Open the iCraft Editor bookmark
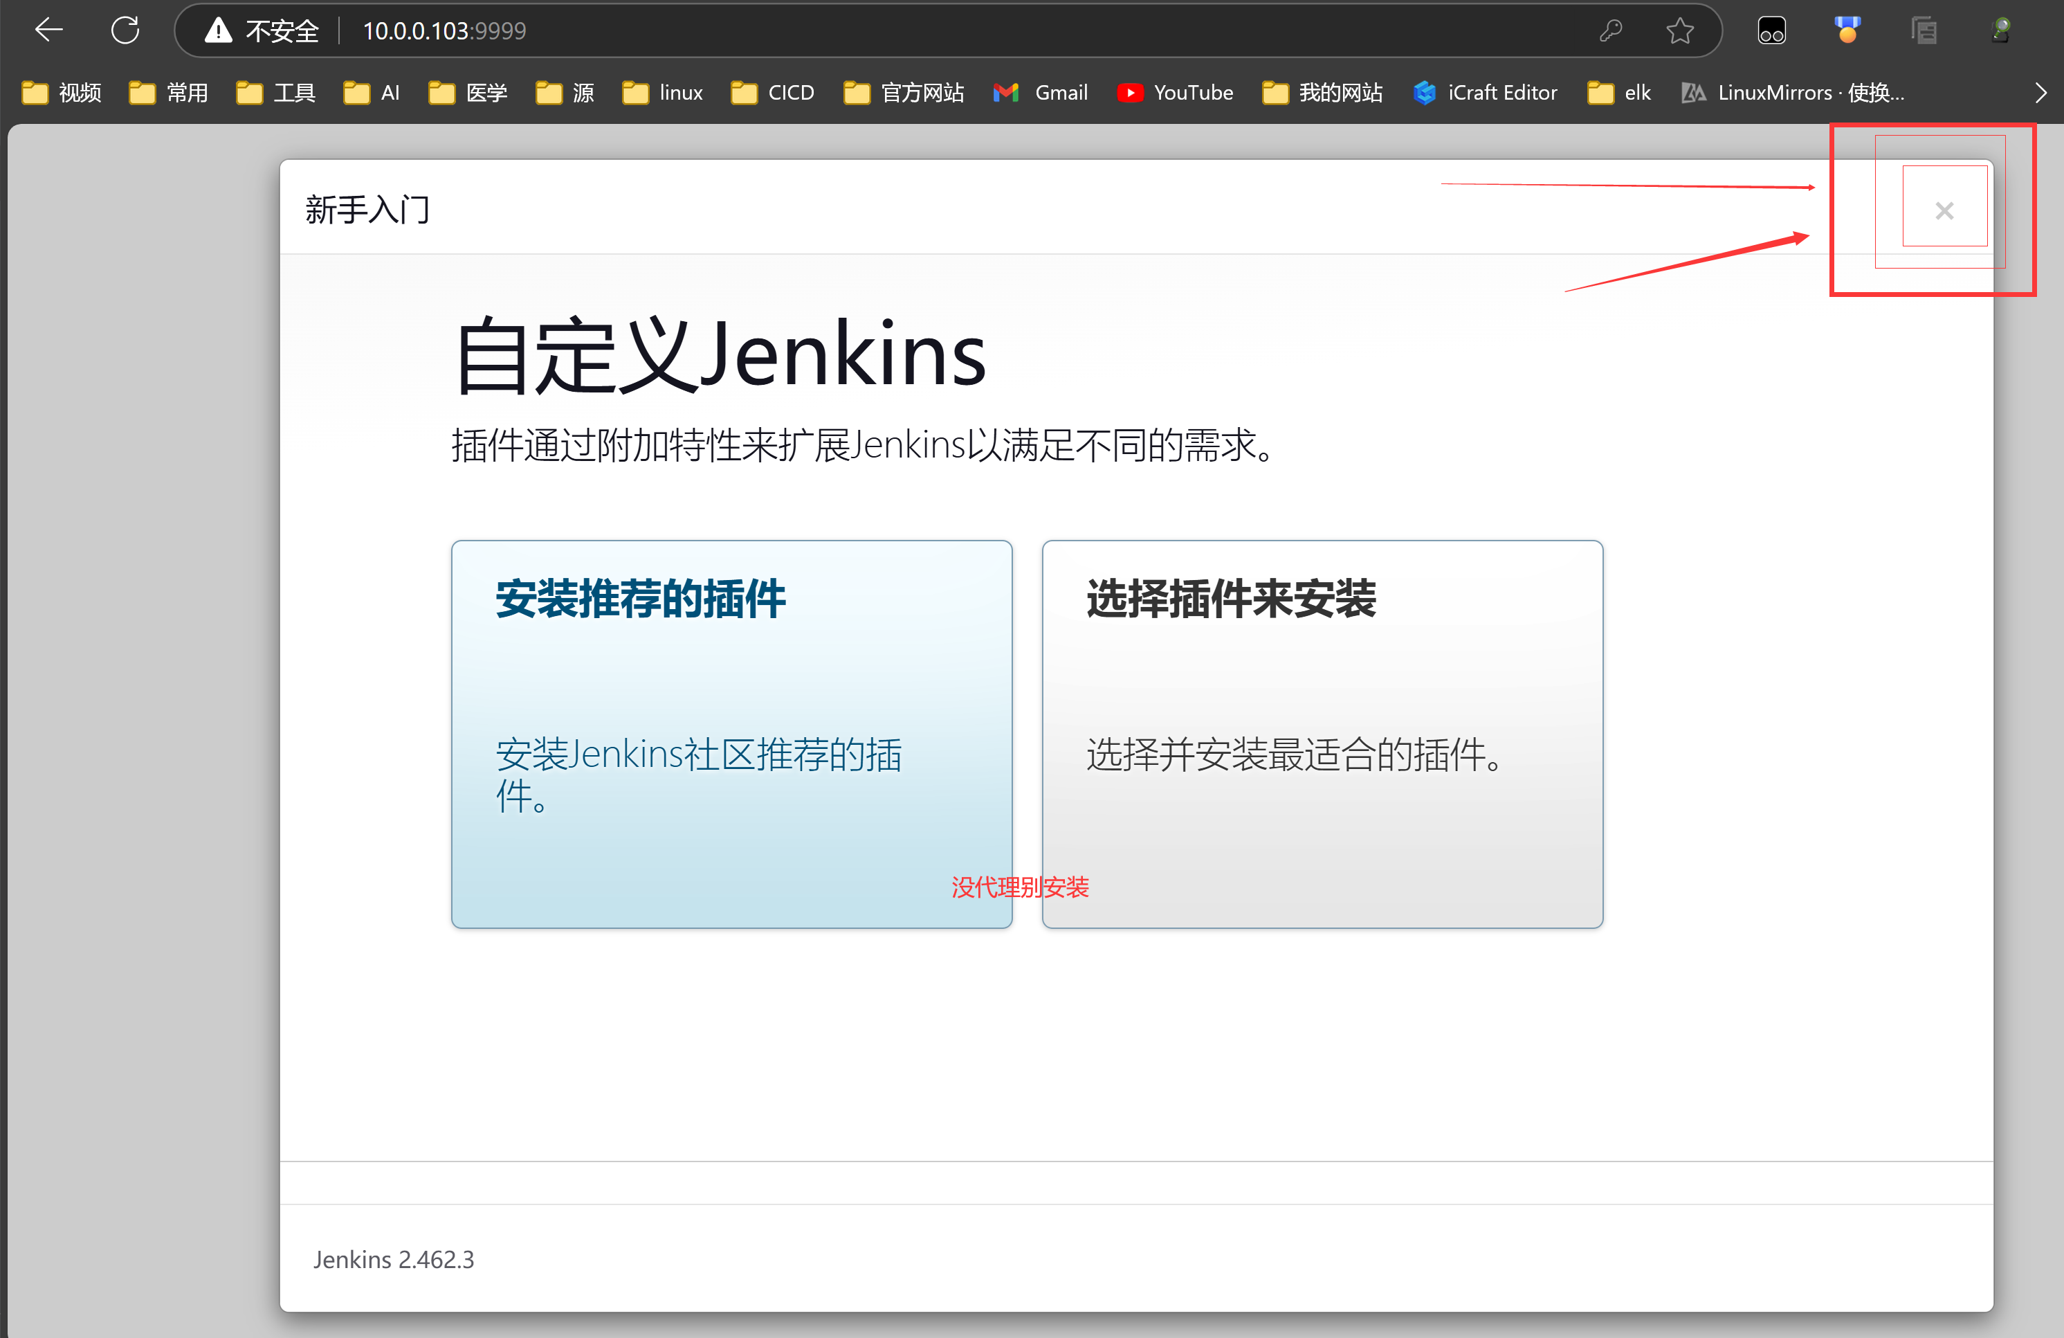 [1486, 93]
